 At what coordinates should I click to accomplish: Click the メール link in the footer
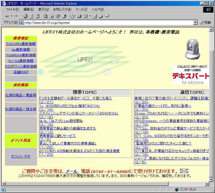tap(71, 171)
